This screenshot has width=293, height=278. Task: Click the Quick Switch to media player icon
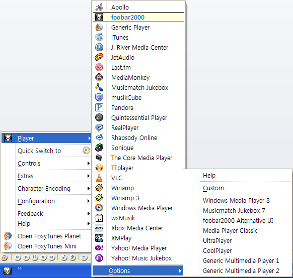click(x=86, y=151)
